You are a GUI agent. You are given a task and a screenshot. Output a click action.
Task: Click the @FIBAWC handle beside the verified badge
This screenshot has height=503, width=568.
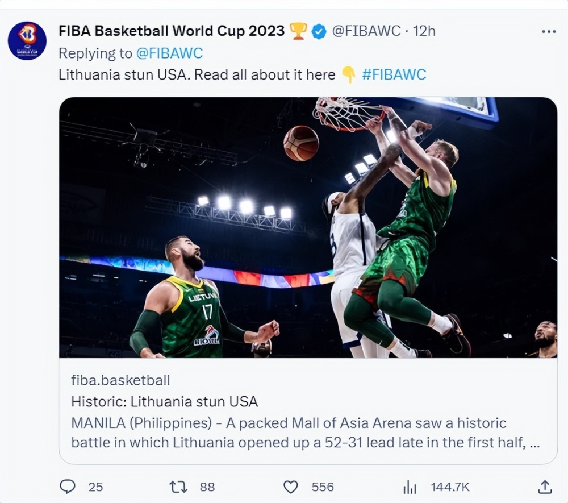pyautogui.click(x=366, y=31)
